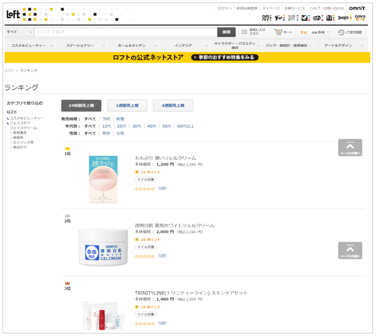
Task: Open the ログイン link
Action: (225, 8)
